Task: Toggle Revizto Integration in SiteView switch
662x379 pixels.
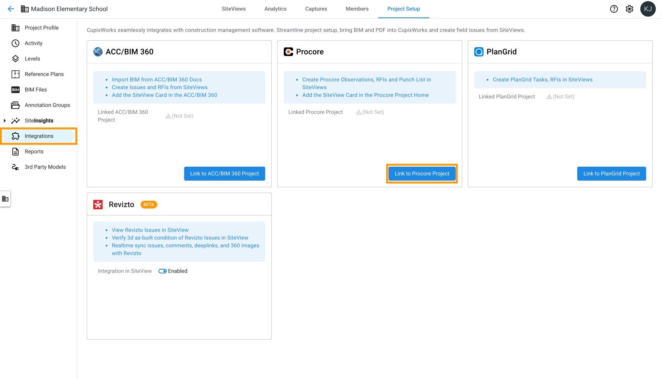Action: (x=163, y=271)
